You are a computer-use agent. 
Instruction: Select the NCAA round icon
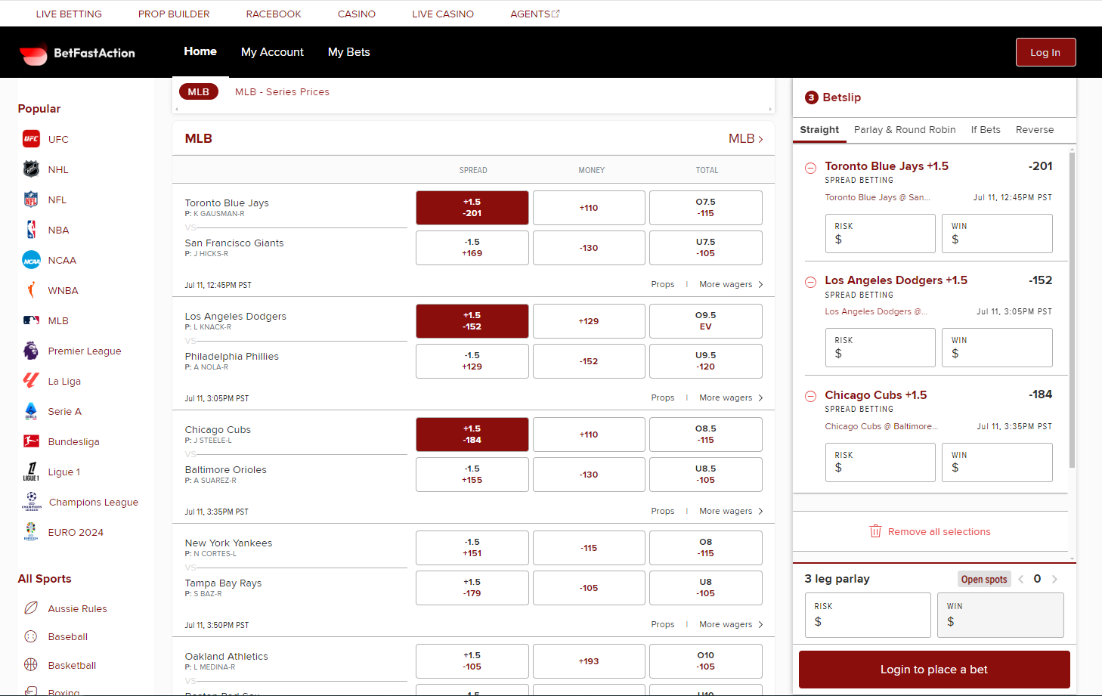pyautogui.click(x=31, y=260)
